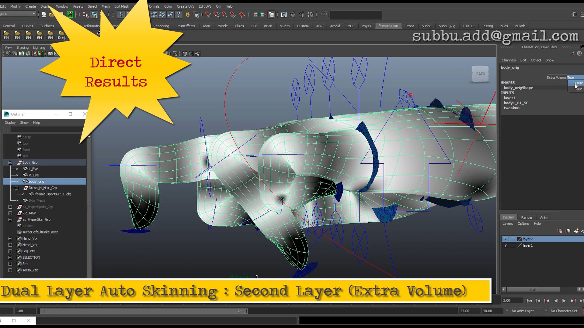Switch to the Render layer tab
584x328 pixels.
tap(527, 217)
